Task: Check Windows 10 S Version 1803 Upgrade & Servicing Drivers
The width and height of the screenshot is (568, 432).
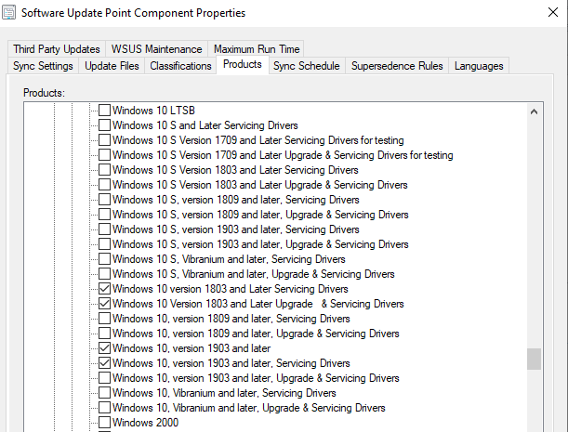Action: pos(105,184)
